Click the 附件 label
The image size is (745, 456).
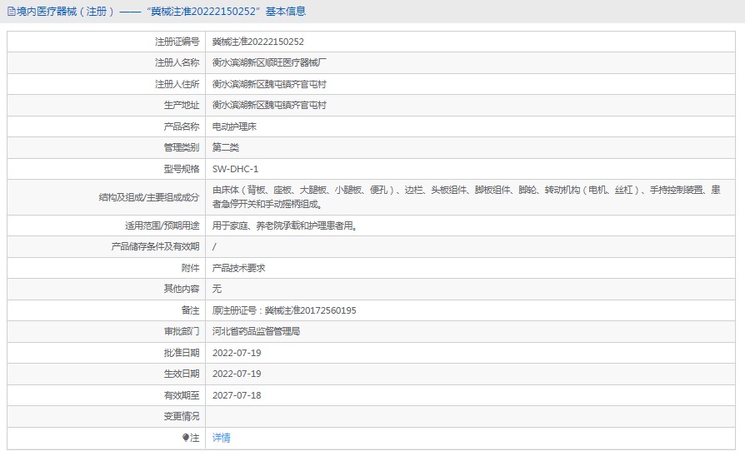click(190, 268)
